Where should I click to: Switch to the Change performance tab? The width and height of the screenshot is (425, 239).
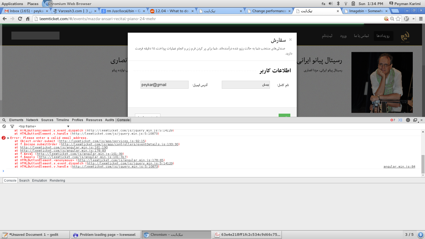[x=268, y=11]
